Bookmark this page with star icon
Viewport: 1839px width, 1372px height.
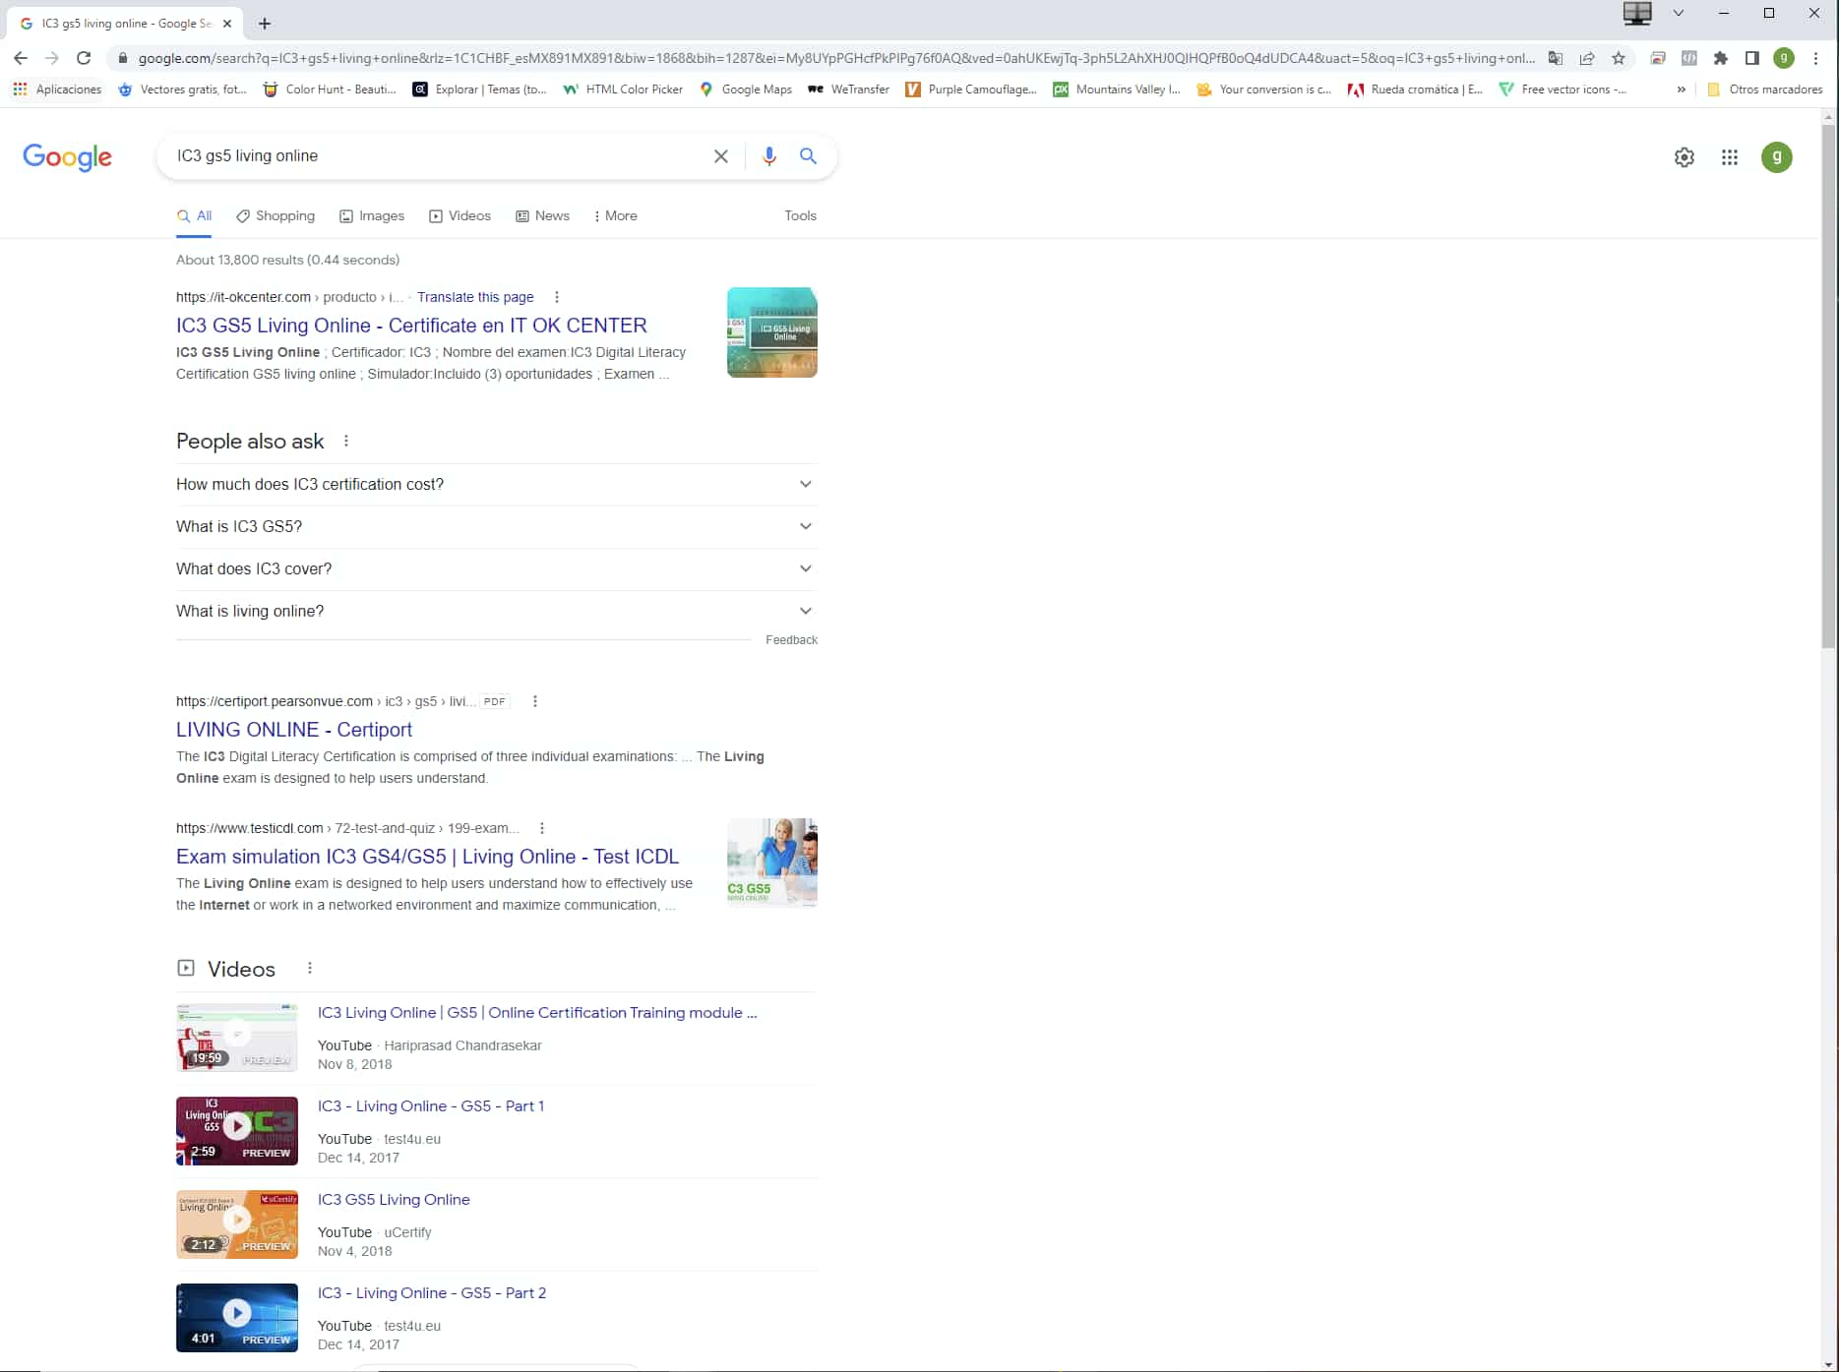[x=1619, y=58]
